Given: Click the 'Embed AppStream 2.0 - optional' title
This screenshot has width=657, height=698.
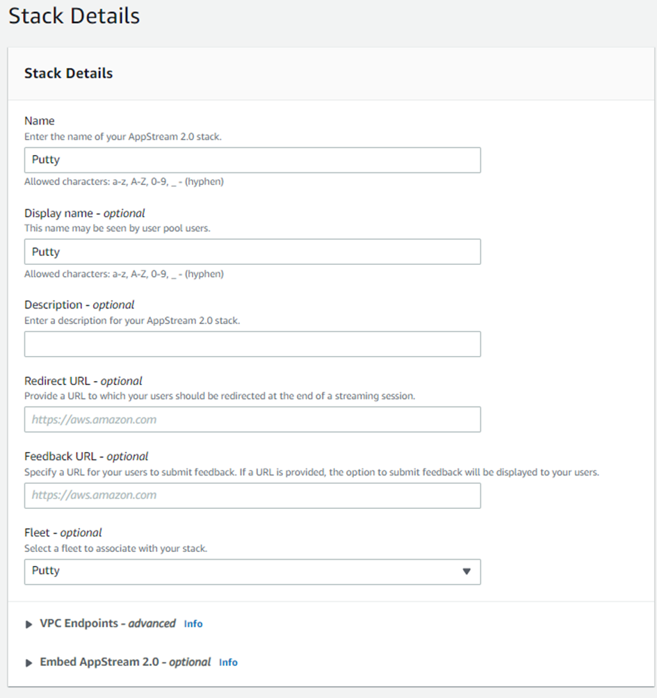Looking at the screenshot, I should click(125, 663).
